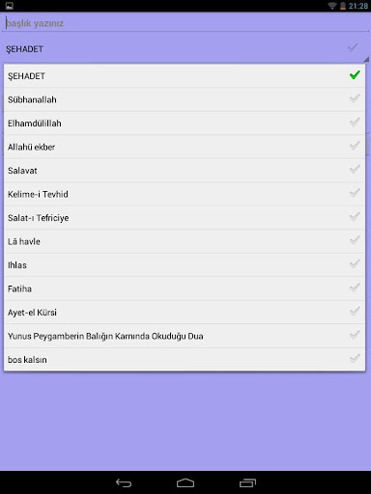
Task: Click the gray checkmark next to Fatiha
Action: 355,288
